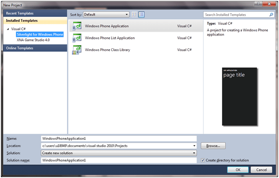Screen dimensions: 279x178
Task: Toggle Create directory for solution checkbox
Action: [x=203, y=160]
